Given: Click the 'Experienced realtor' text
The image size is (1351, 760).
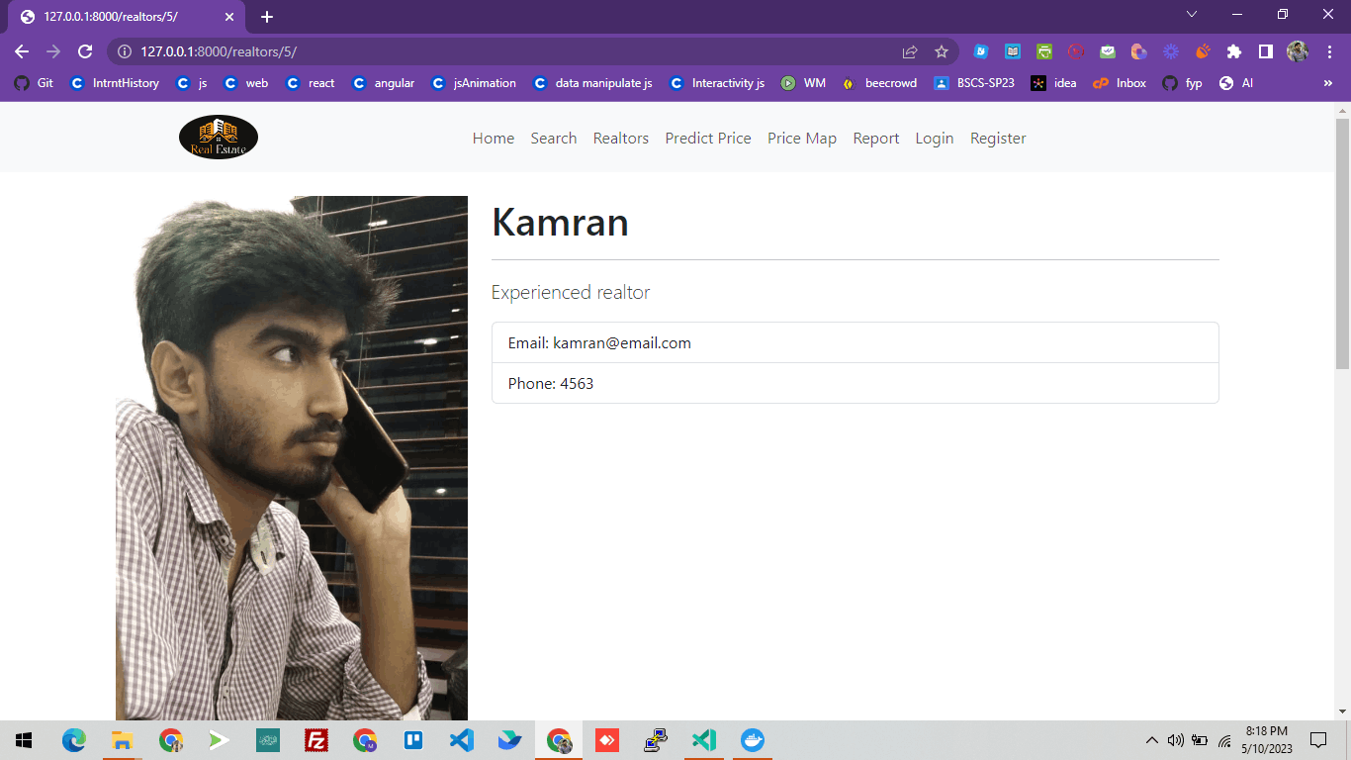Looking at the screenshot, I should (571, 293).
